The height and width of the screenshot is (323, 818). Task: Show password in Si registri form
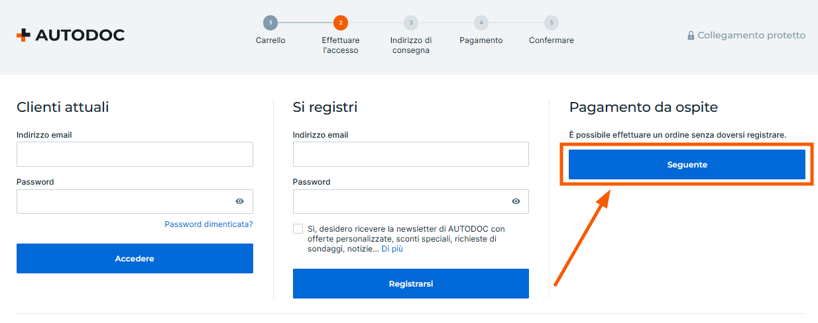516,202
